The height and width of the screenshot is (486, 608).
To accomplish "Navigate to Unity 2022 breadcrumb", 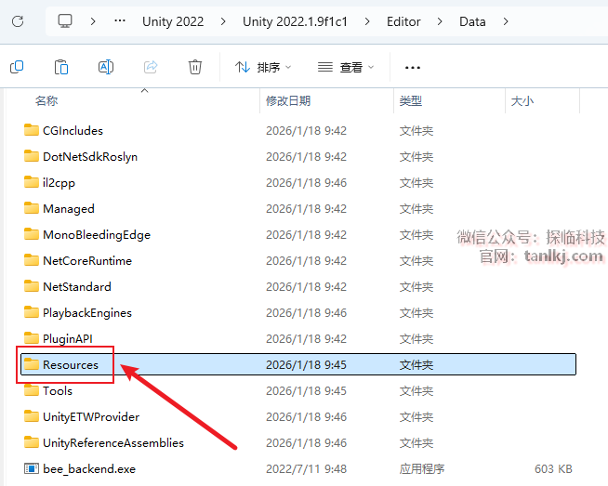I will tap(173, 21).
